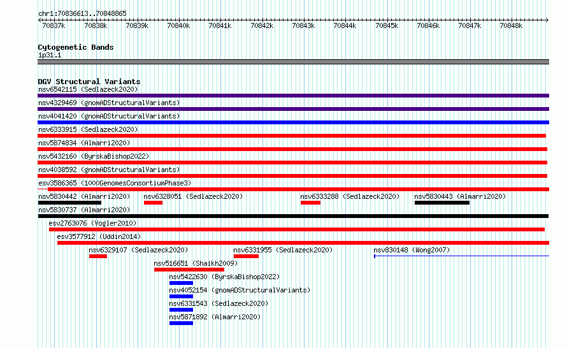
Task: Open nsv6328051 (Sedlazeck2020) variant label
Action: tap(193, 196)
